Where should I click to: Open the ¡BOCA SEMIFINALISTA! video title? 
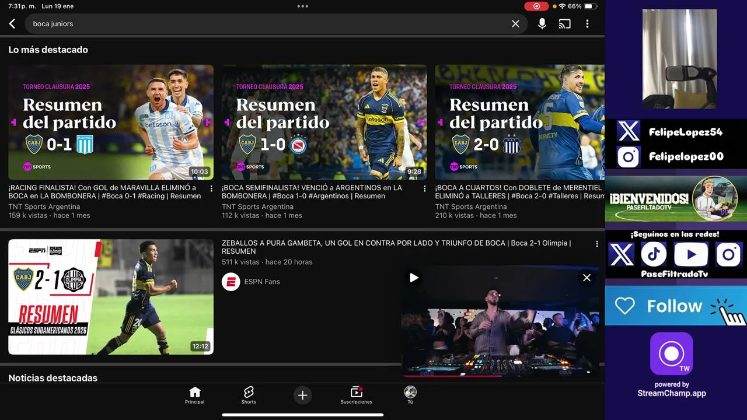tap(312, 192)
